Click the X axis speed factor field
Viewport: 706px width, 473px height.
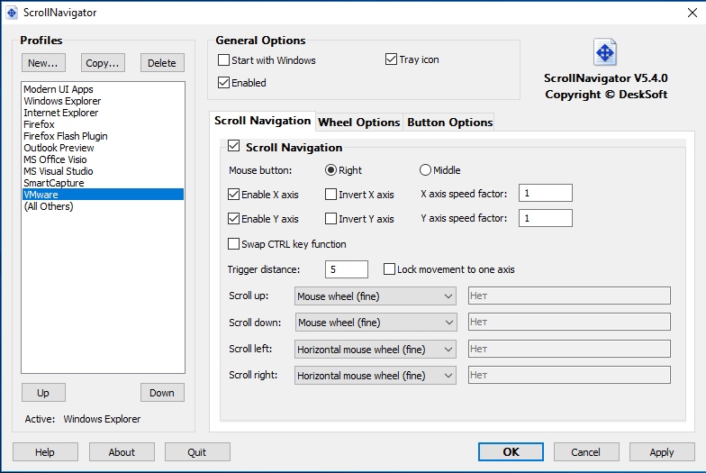[x=546, y=193]
